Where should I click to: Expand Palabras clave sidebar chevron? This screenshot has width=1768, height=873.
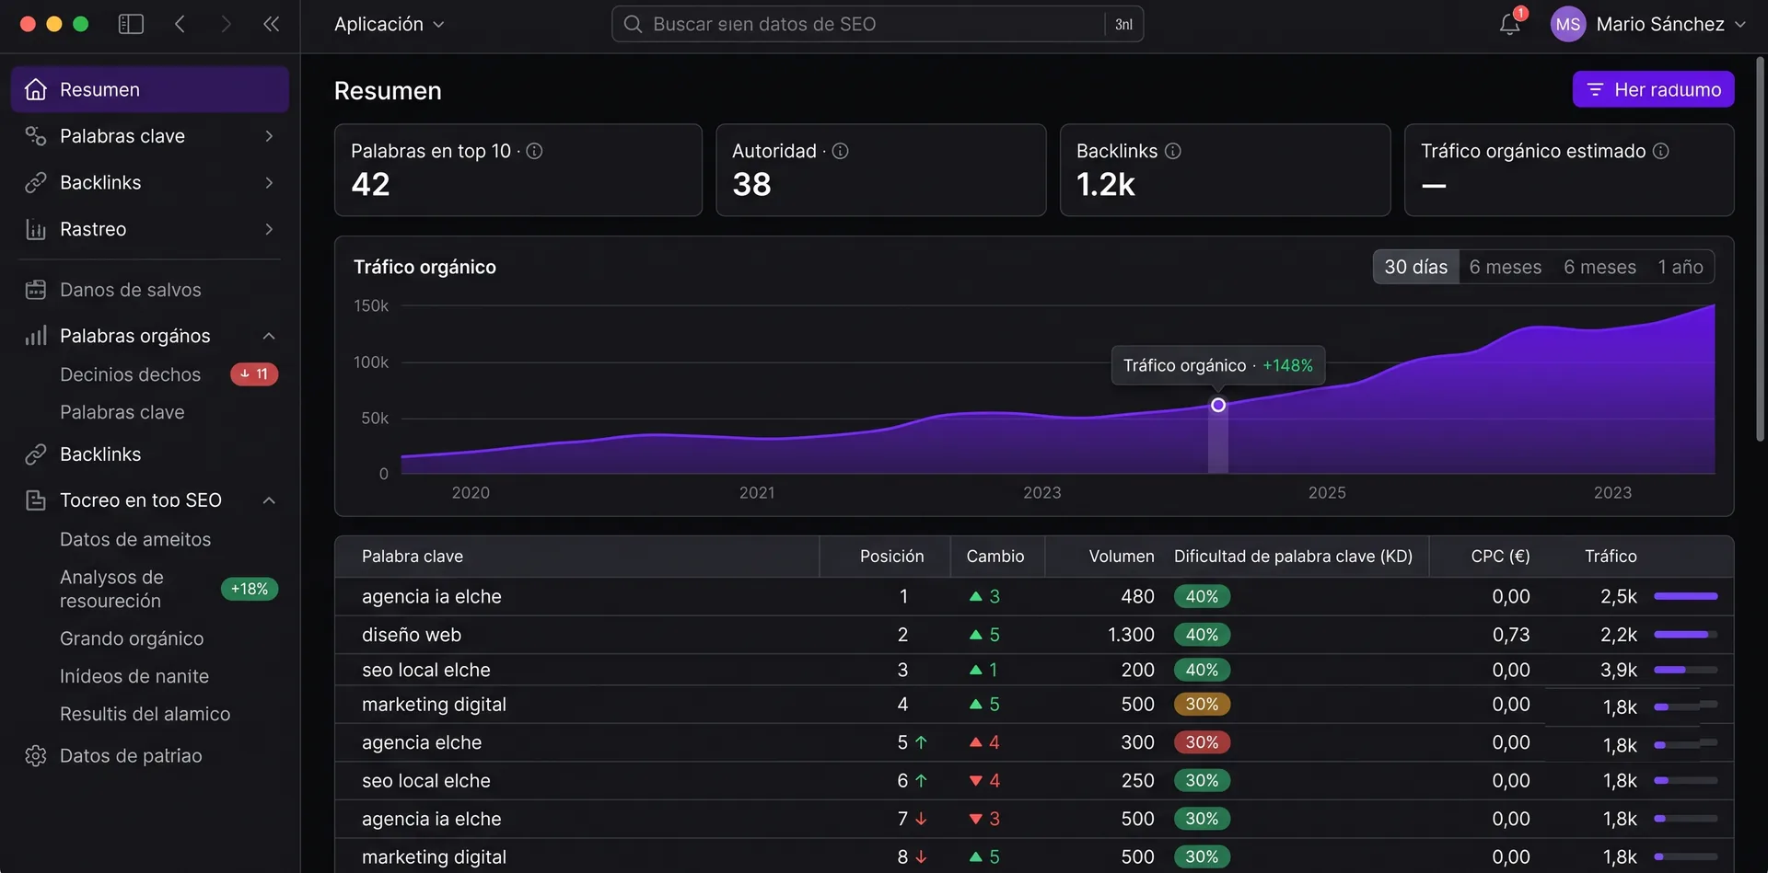pos(269,136)
